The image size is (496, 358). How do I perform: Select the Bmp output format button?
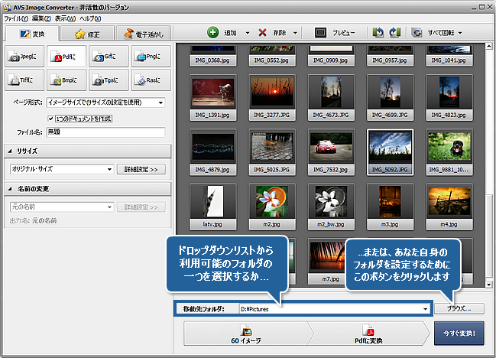click(65, 79)
